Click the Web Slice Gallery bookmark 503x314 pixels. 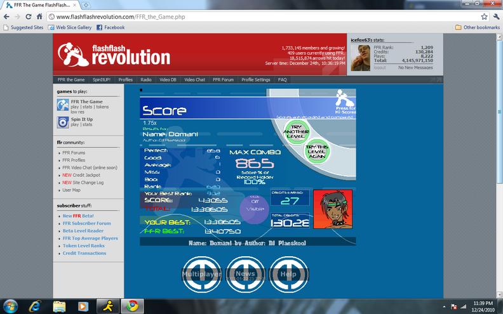click(70, 27)
